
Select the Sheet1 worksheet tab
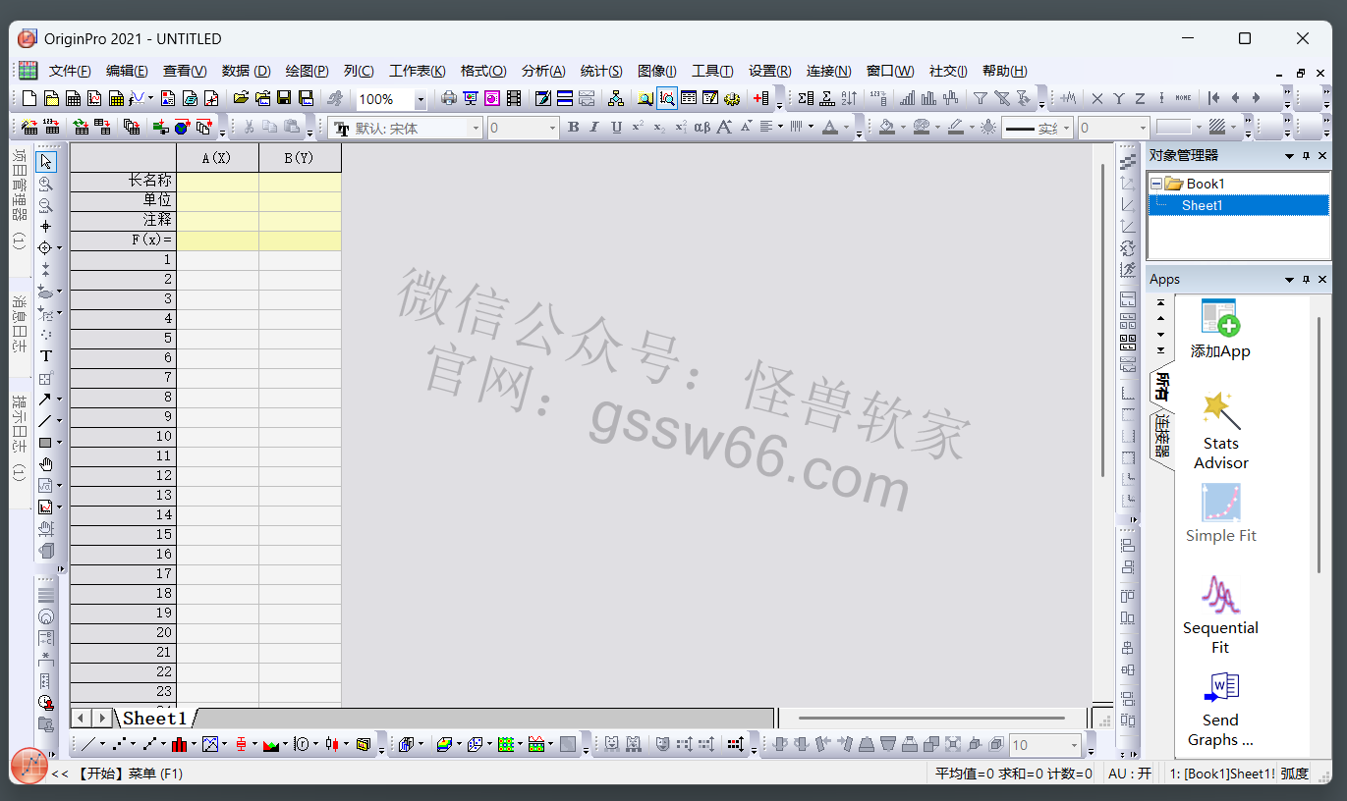(x=154, y=719)
